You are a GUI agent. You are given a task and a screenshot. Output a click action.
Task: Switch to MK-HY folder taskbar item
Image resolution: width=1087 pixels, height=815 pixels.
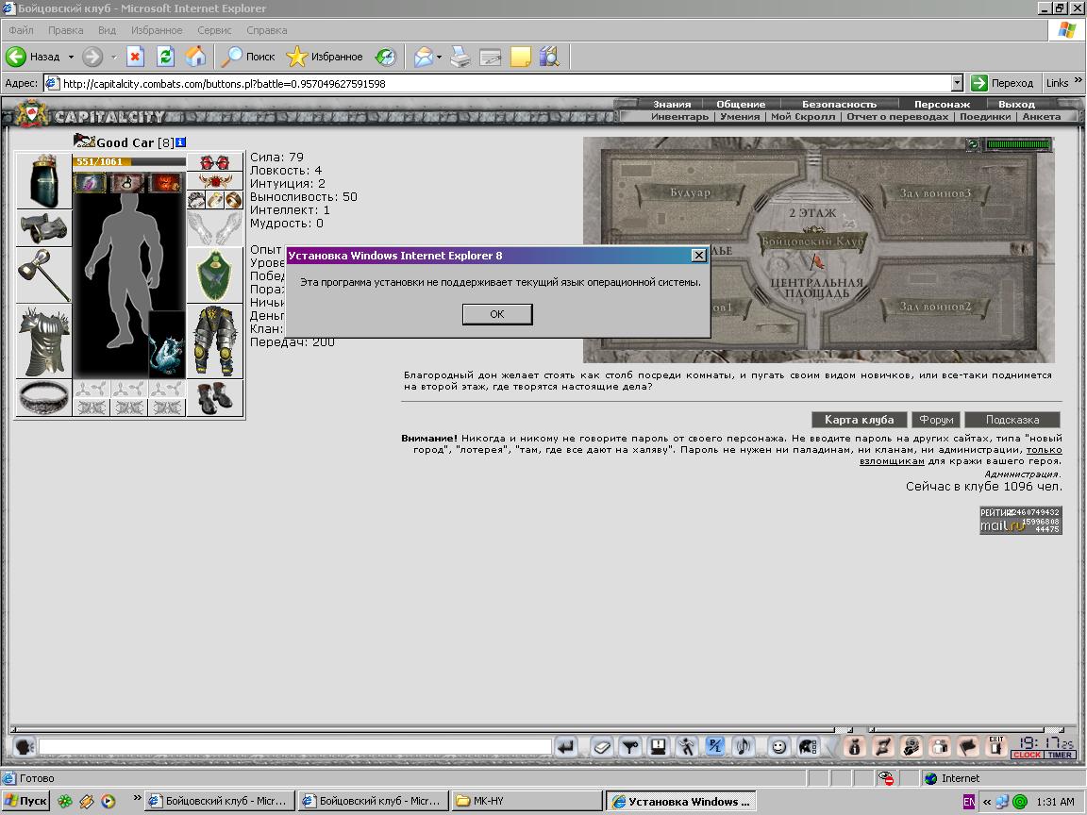527,801
